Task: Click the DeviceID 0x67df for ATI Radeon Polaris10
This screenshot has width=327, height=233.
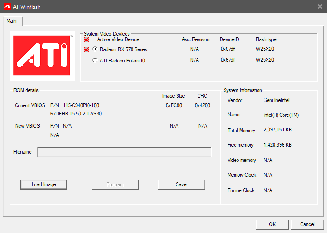Action: 228,60
